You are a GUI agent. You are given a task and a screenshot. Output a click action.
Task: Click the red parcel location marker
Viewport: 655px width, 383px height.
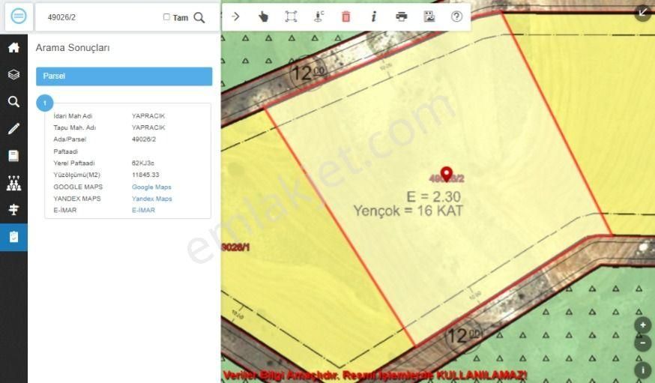point(447,174)
